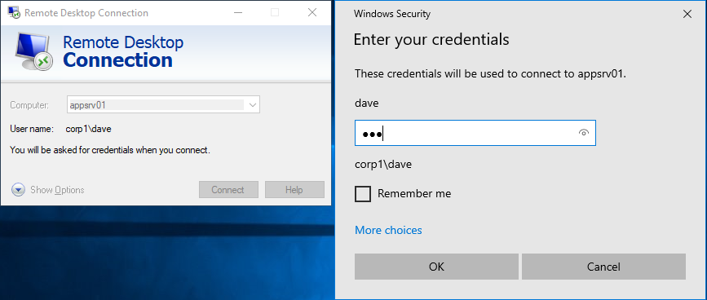Close the Remote Desktop Connection window
Viewport: 707px width, 300px height.
pos(312,12)
